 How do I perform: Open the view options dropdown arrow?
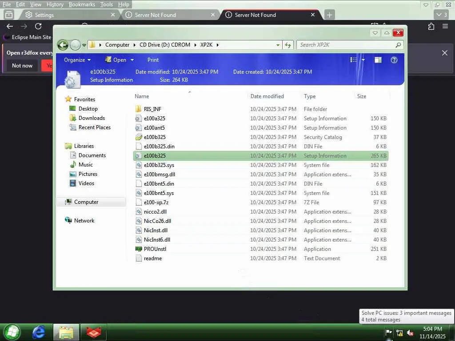click(x=363, y=60)
